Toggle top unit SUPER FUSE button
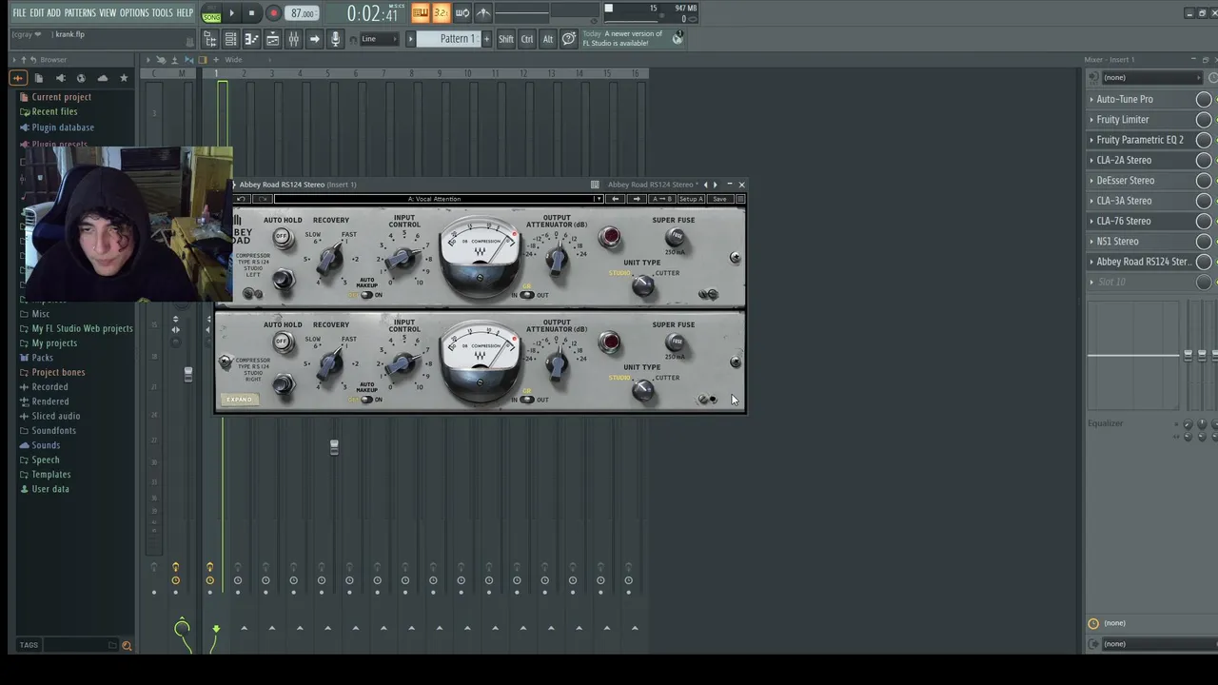This screenshot has width=1218, height=685. point(676,237)
